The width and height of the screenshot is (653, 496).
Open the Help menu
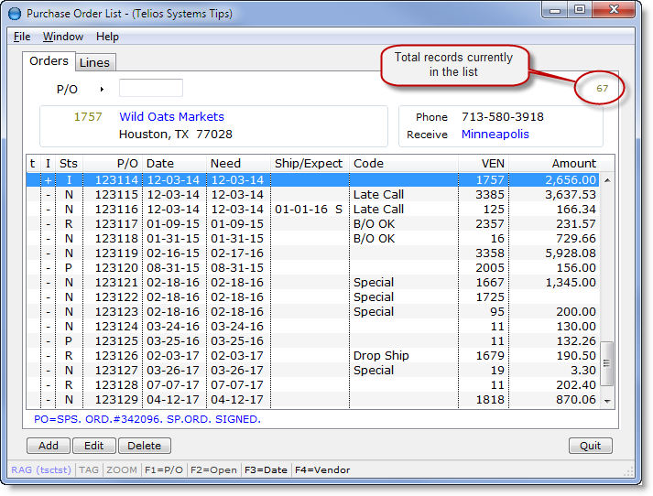[107, 37]
